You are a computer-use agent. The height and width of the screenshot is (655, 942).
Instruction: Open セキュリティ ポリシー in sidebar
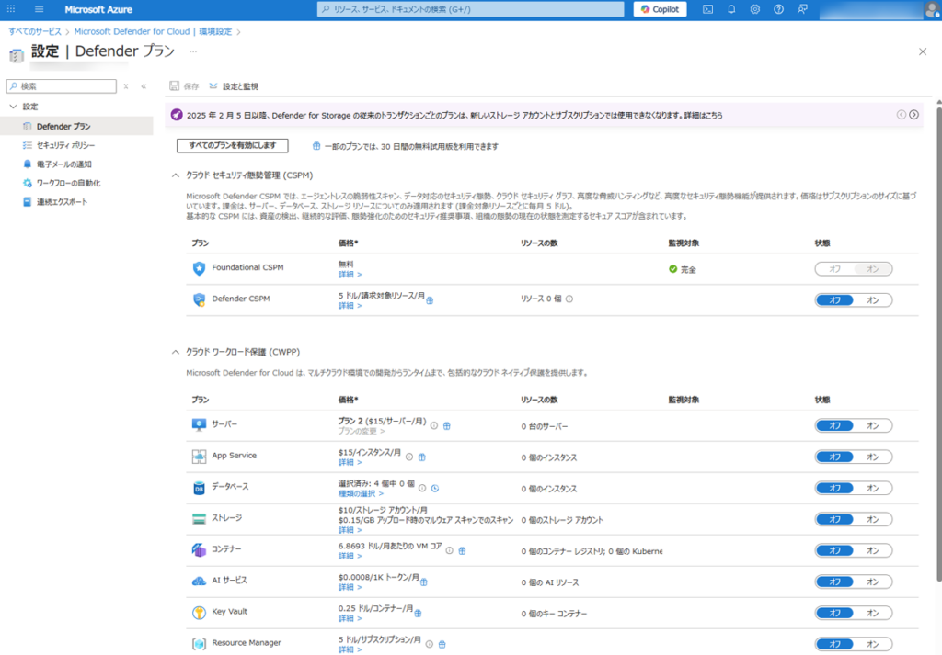64,145
